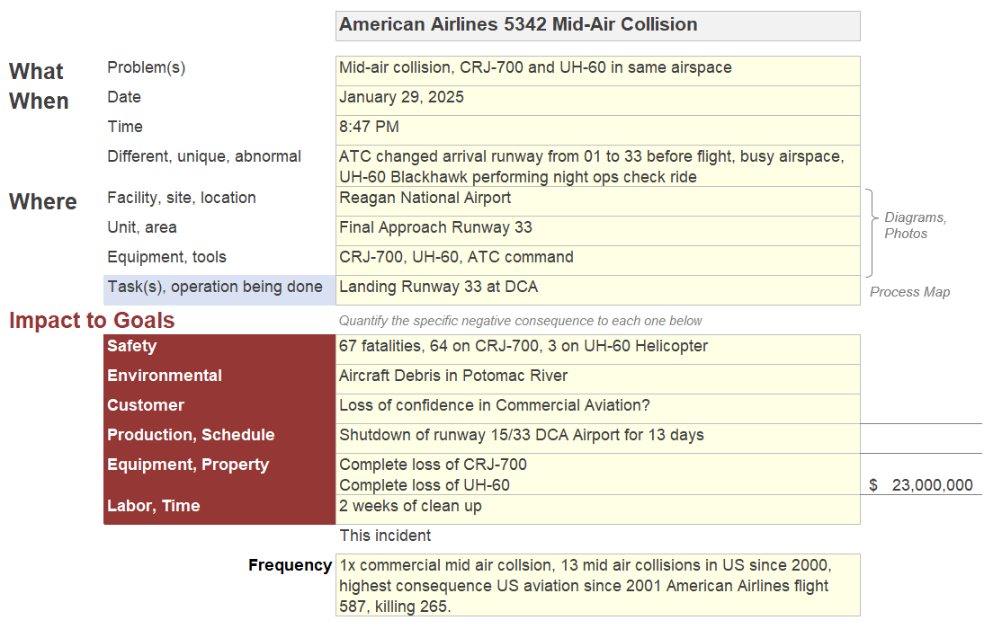Select the Landing Runway 33 at DCA cell
Image resolution: width=993 pixels, height=629 pixels.
pyautogui.click(x=597, y=290)
